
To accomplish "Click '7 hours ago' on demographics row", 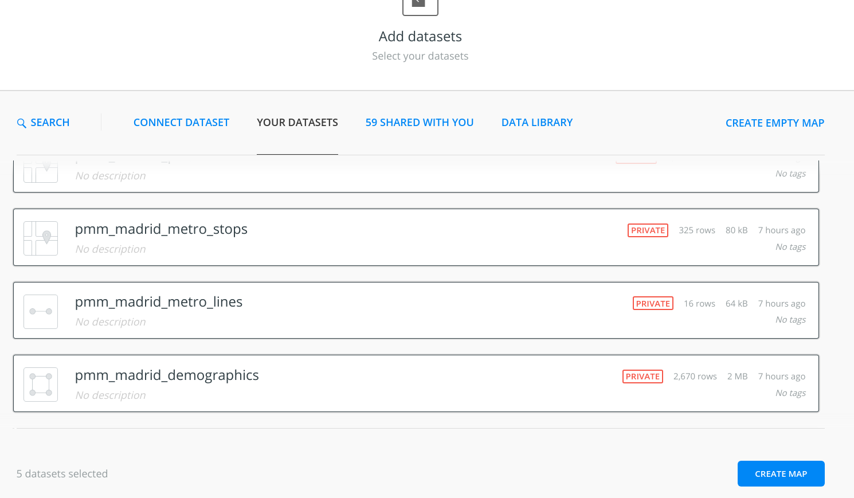I will point(782,377).
